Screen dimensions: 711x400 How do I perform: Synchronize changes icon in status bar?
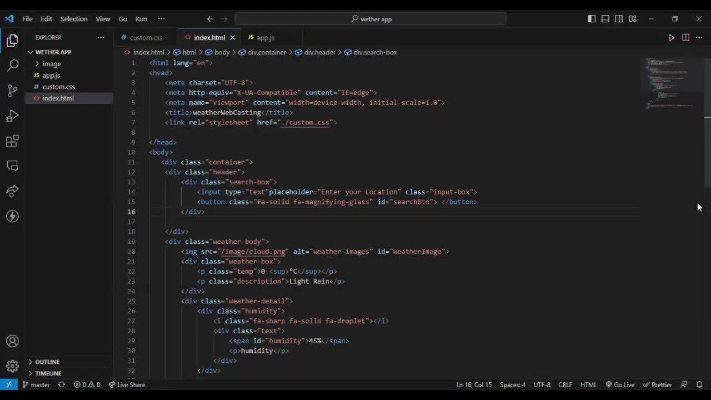(62, 384)
